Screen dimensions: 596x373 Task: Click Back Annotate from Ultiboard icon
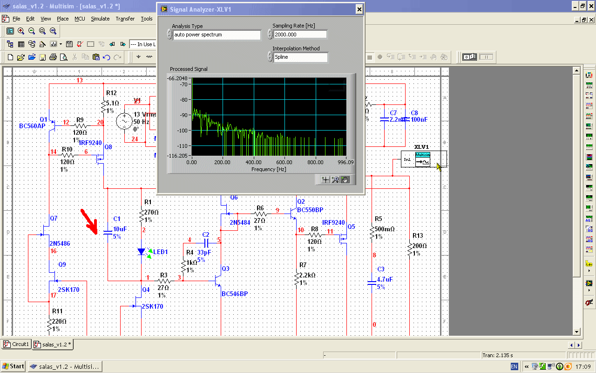(112, 44)
